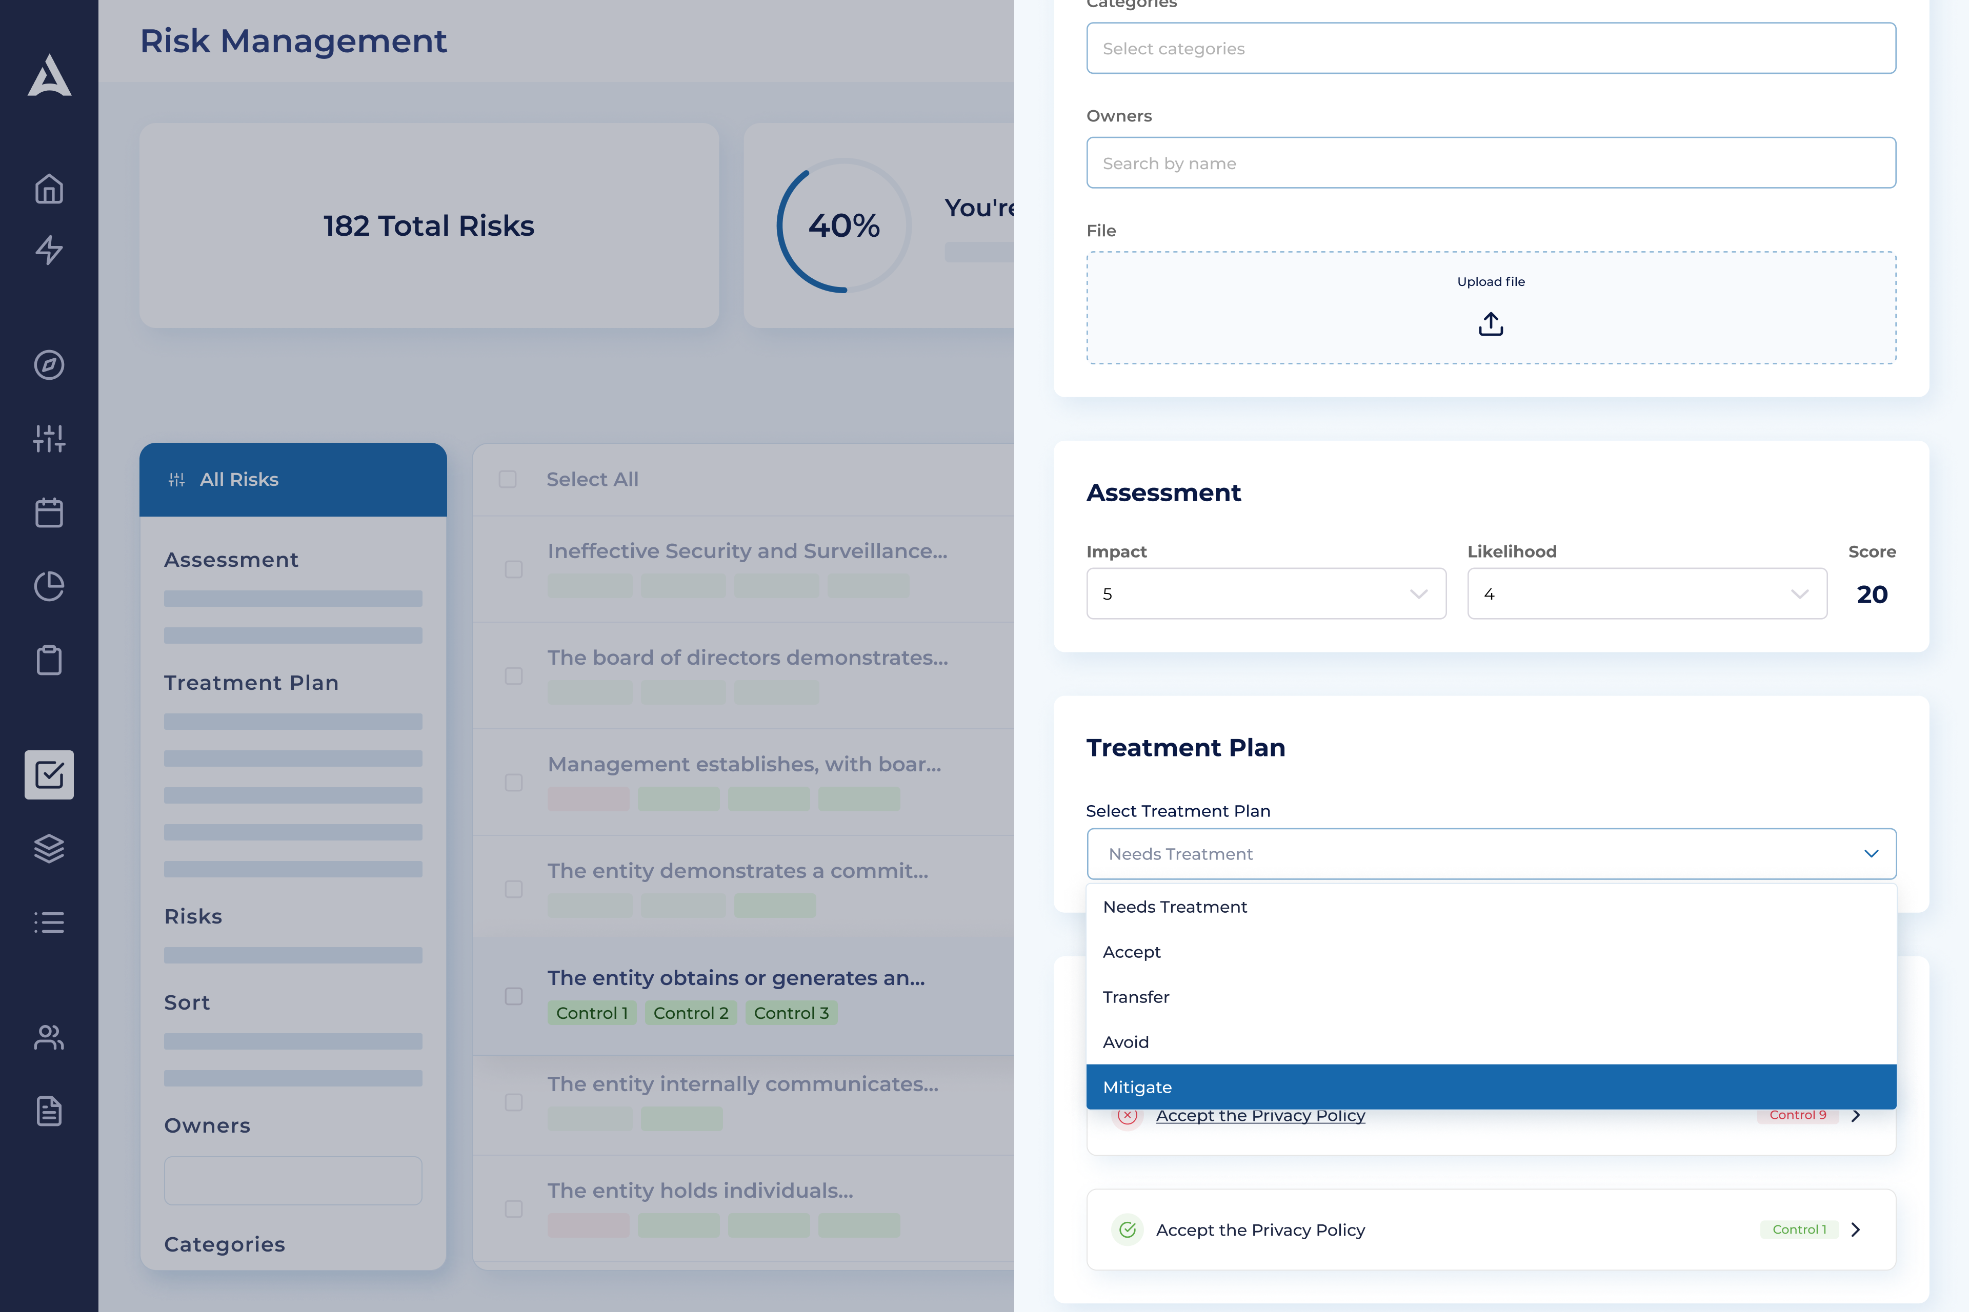Image resolution: width=1969 pixels, height=1312 pixels.
Task: Collapse the Select Treatment Plan dropdown
Action: (1870, 853)
